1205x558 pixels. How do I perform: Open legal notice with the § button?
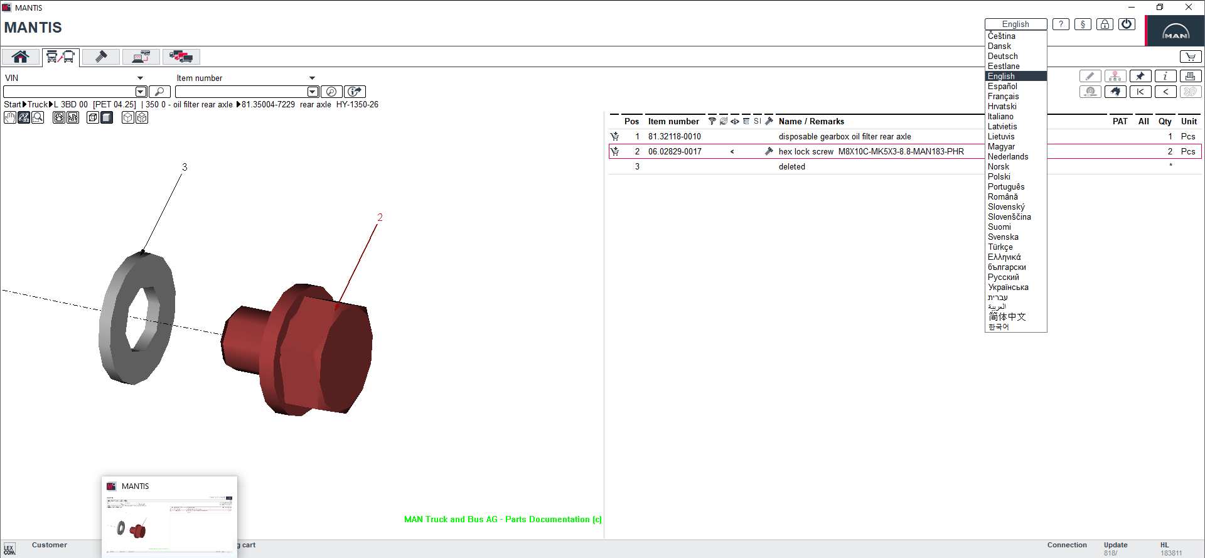point(1083,24)
